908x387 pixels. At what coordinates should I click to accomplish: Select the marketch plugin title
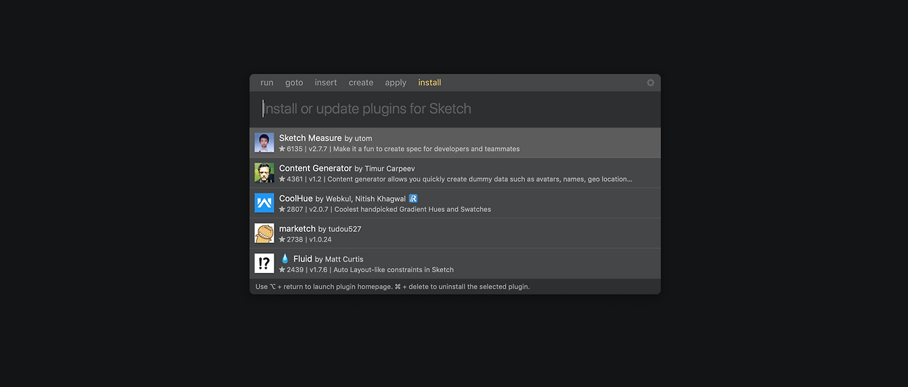pyautogui.click(x=297, y=229)
